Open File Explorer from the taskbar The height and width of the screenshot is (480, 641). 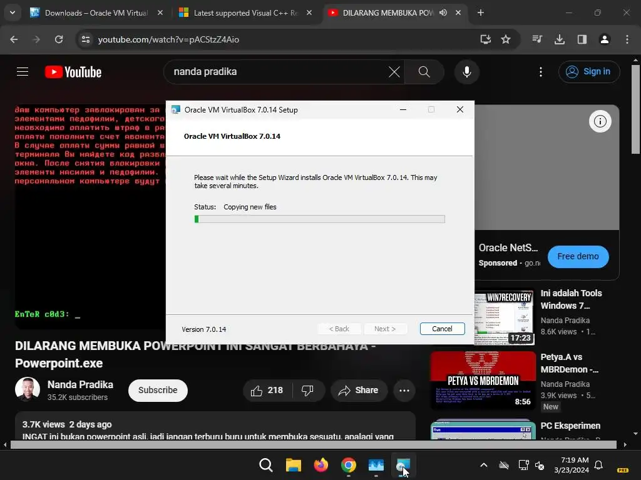click(x=294, y=465)
